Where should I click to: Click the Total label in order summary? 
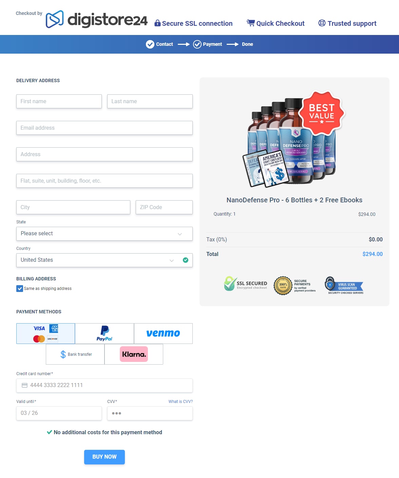click(212, 254)
